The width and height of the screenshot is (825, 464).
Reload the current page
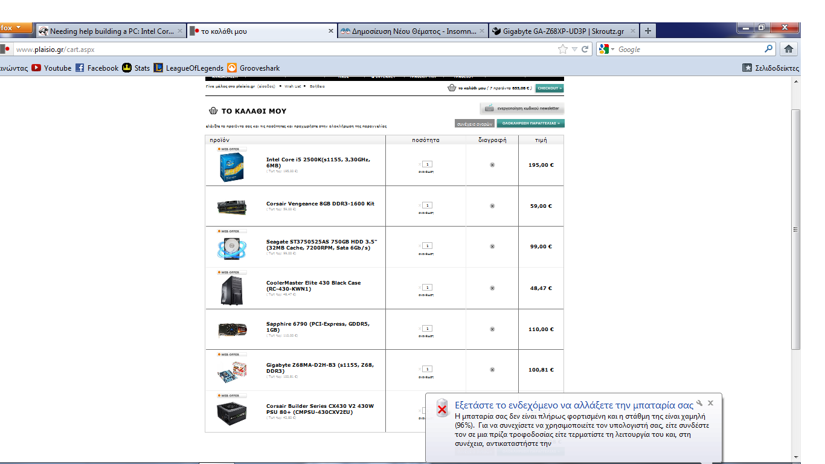(x=585, y=50)
